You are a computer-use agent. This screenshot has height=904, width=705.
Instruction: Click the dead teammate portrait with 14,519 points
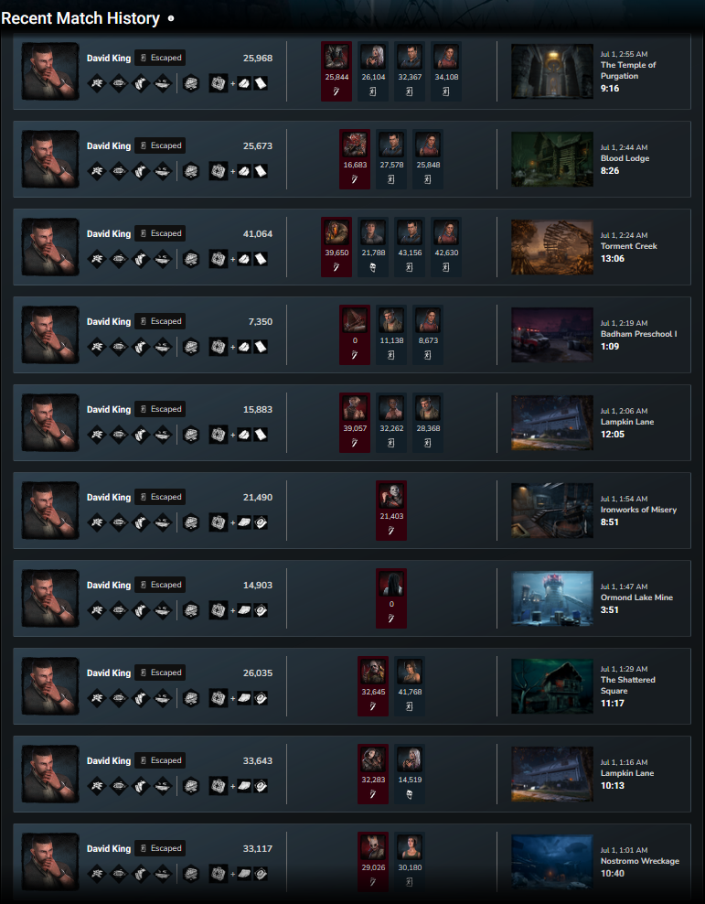(x=410, y=759)
